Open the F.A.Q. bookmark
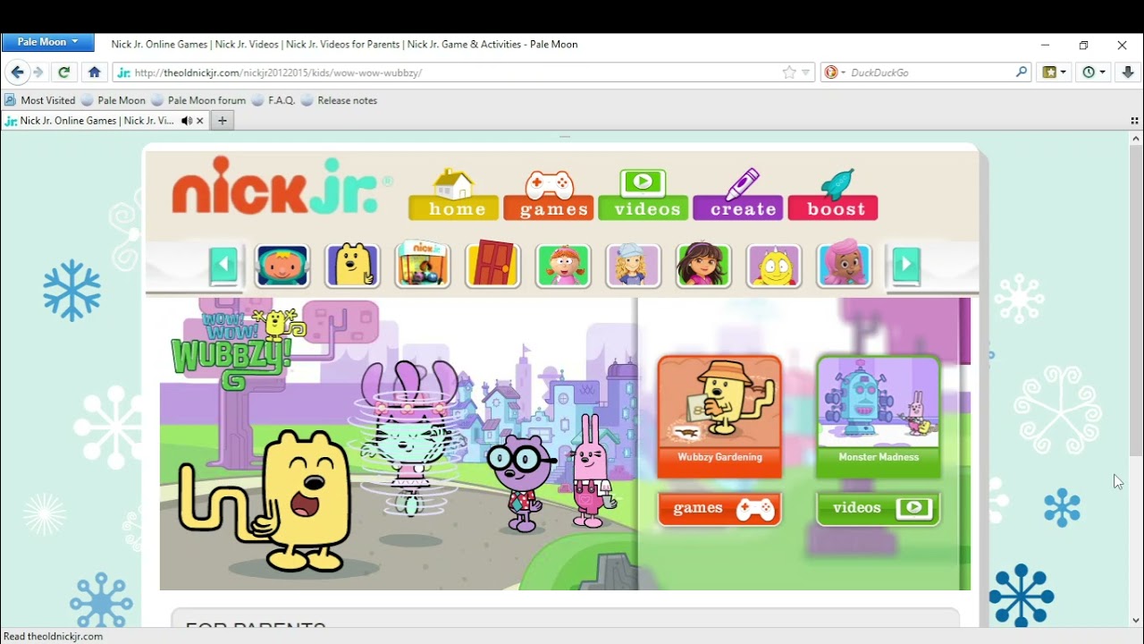 (273, 100)
